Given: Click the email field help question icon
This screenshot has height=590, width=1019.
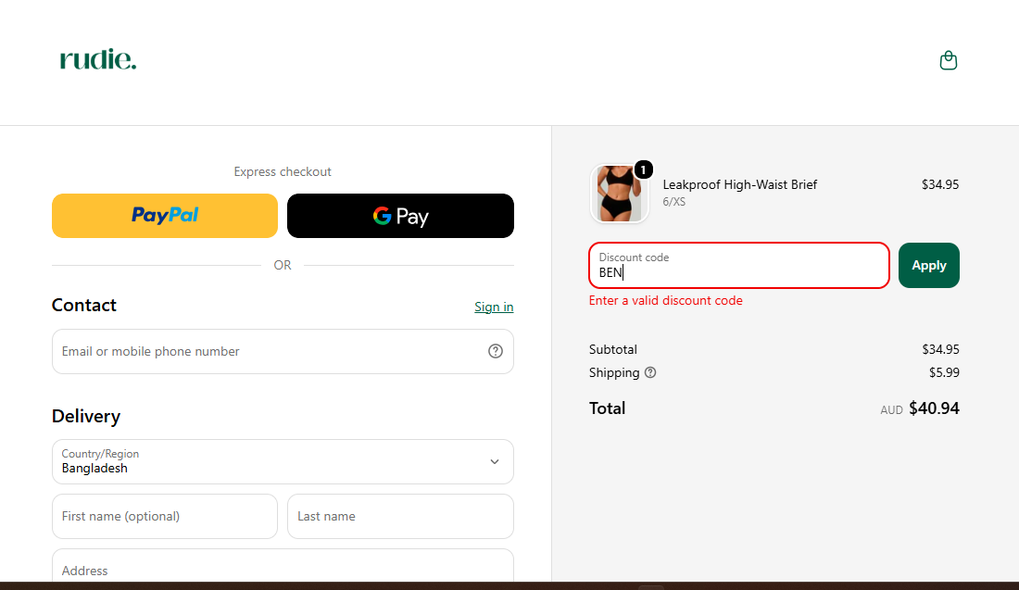Looking at the screenshot, I should pyautogui.click(x=496, y=351).
